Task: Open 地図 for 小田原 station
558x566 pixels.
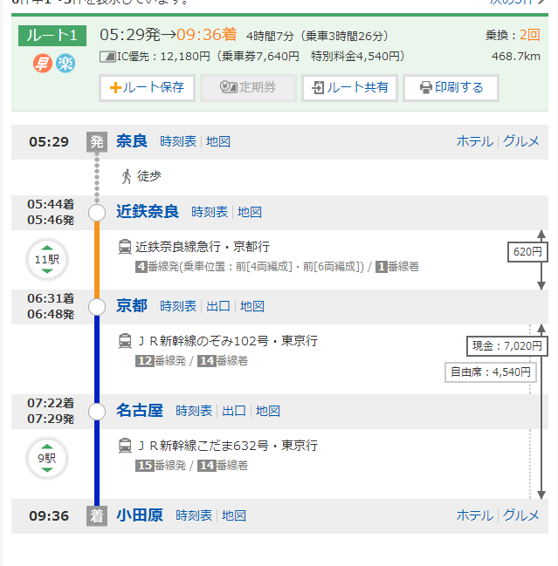Action: tap(234, 515)
